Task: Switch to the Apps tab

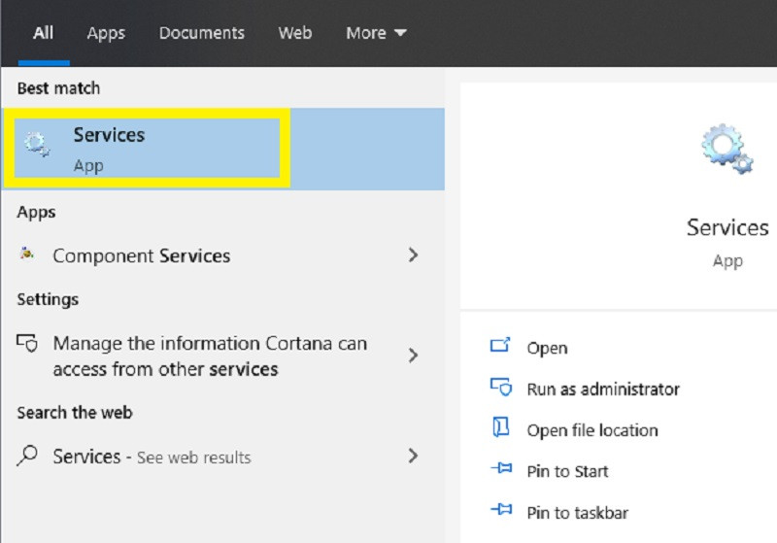Action: (x=106, y=33)
